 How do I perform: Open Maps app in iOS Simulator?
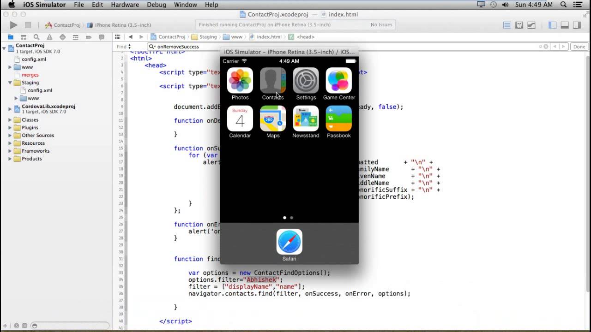(x=273, y=119)
